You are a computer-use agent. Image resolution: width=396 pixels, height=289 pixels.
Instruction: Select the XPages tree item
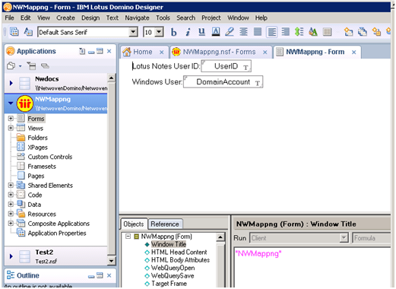tap(37, 148)
